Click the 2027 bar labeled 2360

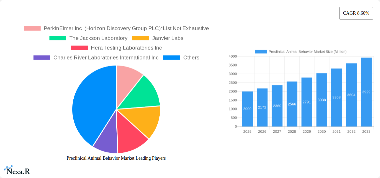click(x=277, y=106)
